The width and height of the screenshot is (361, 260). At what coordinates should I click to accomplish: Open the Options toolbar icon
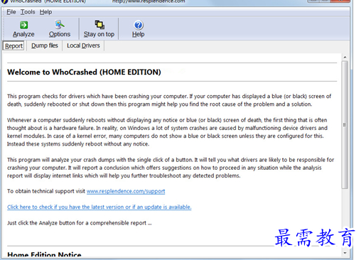(60, 25)
